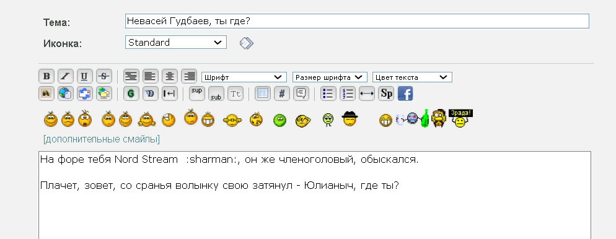Toggle bold formatting button
Viewport: 616px width, 239px height.
click(46, 76)
